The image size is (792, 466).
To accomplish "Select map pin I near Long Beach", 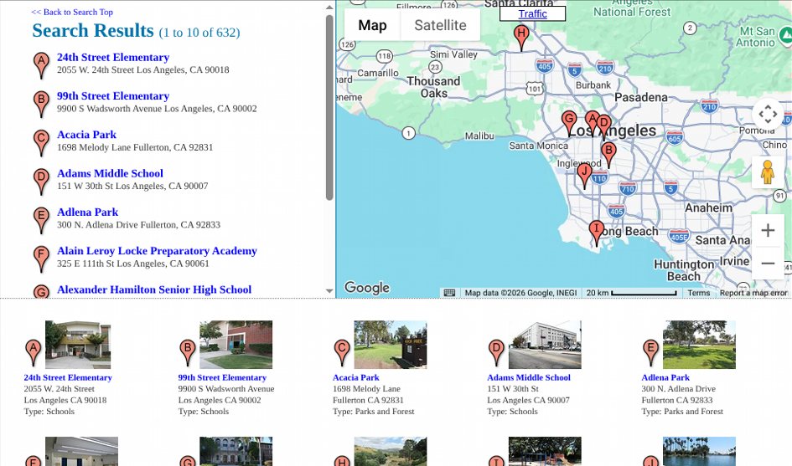I will (597, 233).
